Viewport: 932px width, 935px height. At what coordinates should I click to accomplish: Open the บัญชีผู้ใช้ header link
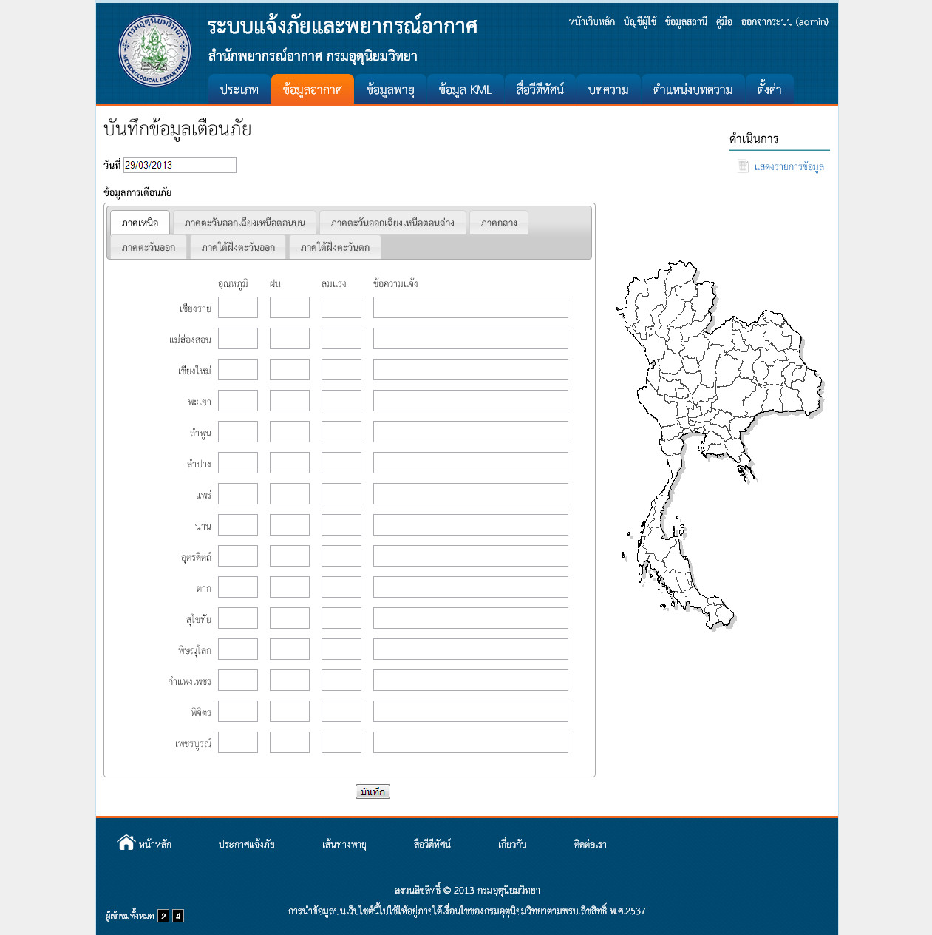[640, 22]
